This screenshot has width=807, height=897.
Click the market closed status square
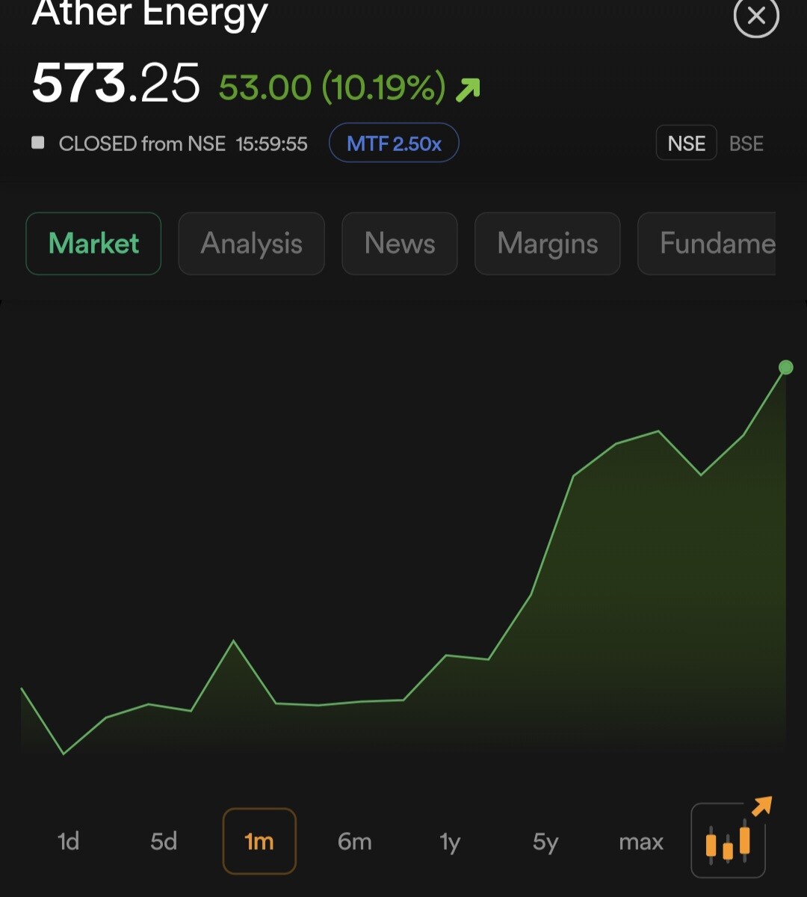tap(38, 143)
